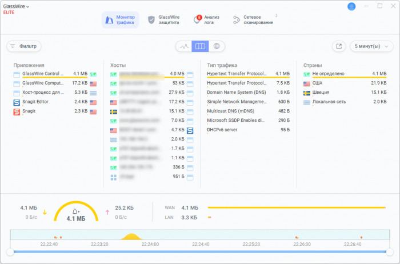Switch to the globe map view
The width and height of the screenshot is (400, 264).
tap(217, 46)
